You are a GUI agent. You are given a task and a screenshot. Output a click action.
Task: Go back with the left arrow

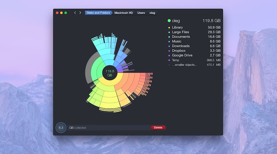pos(75,13)
